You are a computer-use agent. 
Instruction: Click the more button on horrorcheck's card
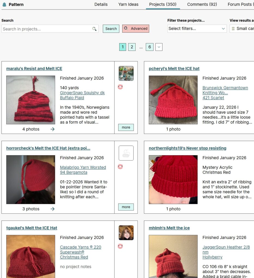click(x=126, y=207)
